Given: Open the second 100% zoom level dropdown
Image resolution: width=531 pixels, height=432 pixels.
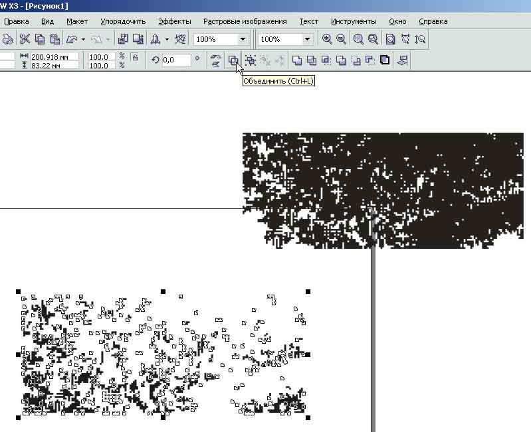Looking at the screenshot, I should point(306,40).
